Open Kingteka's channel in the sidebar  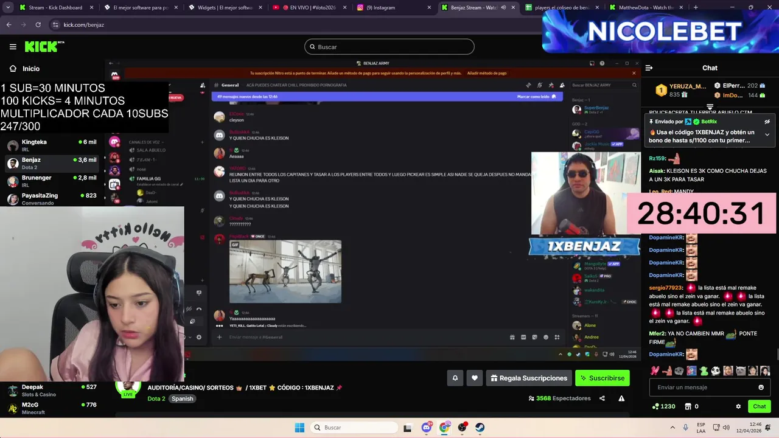coord(51,145)
